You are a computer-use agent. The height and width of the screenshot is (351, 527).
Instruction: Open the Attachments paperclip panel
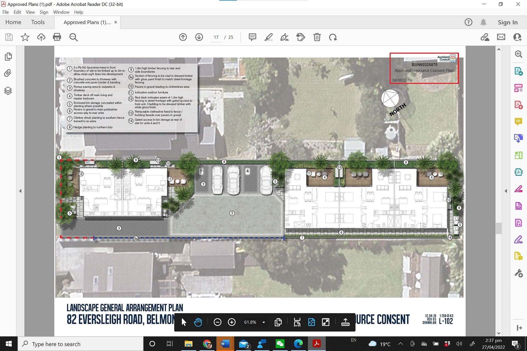[8, 73]
